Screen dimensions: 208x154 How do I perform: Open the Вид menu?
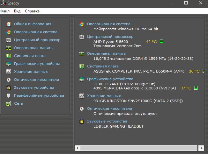tap(17, 11)
